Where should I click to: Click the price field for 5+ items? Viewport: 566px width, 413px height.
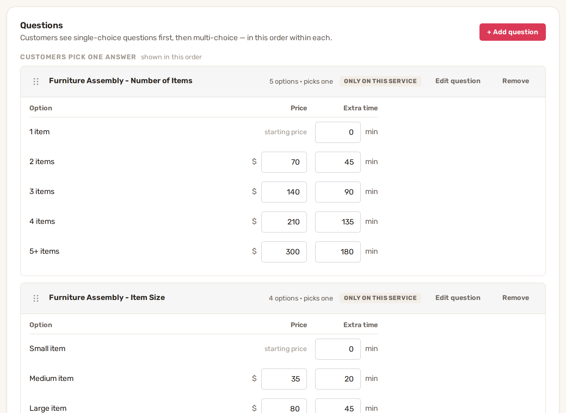tap(284, 252)
